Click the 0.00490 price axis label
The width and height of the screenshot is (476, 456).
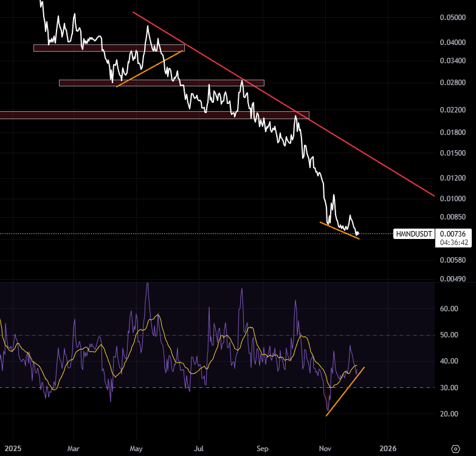click(453, 278)
